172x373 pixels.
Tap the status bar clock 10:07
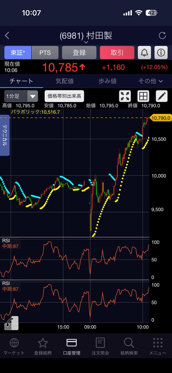tap(31, 13)
